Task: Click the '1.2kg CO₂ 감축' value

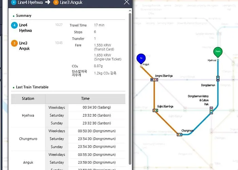Action: tap(105, 73)
